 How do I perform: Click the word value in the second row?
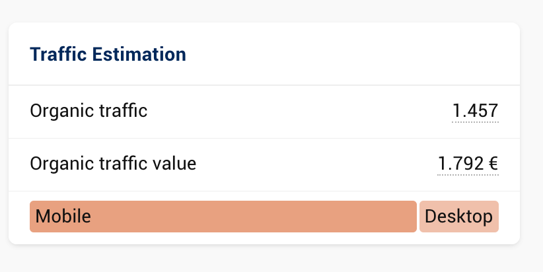point(176,163)
